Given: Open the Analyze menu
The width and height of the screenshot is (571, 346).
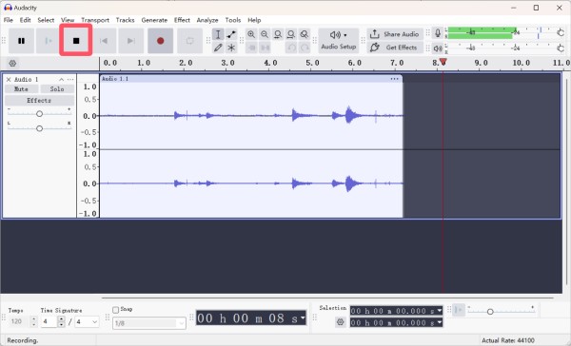Looking at the screenshot, I should pyautogui.click(x=207, y=20).
